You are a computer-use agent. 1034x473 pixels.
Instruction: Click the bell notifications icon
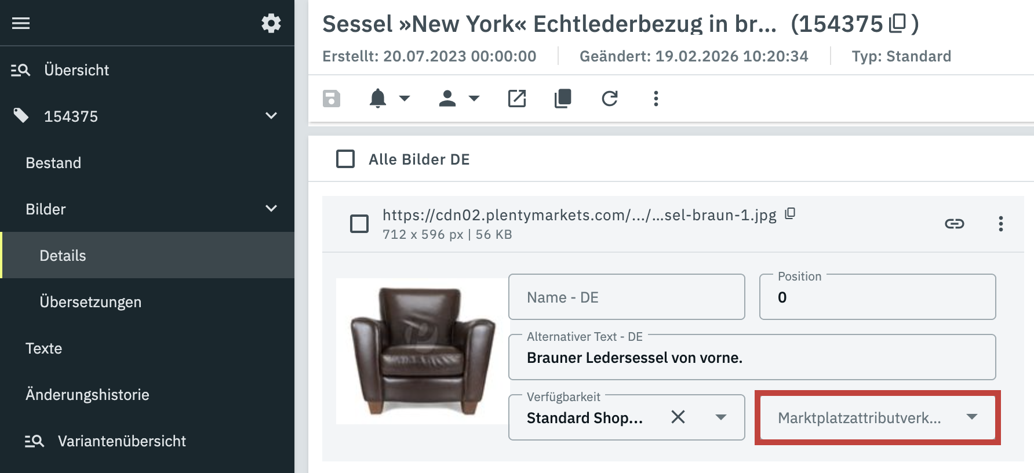pyautogui.click(x=378, y=99)
